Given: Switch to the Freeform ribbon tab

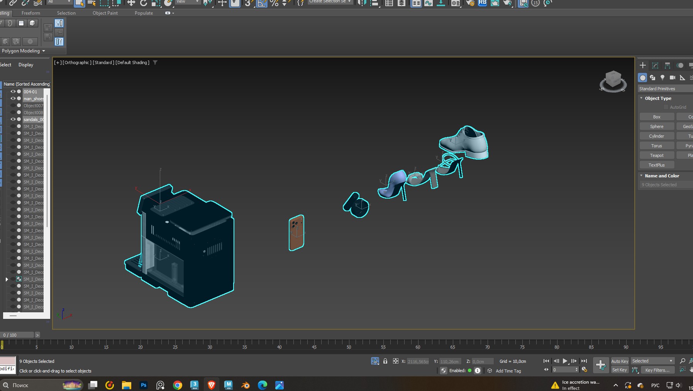Looking at the screenshot, I should point(31,13).
